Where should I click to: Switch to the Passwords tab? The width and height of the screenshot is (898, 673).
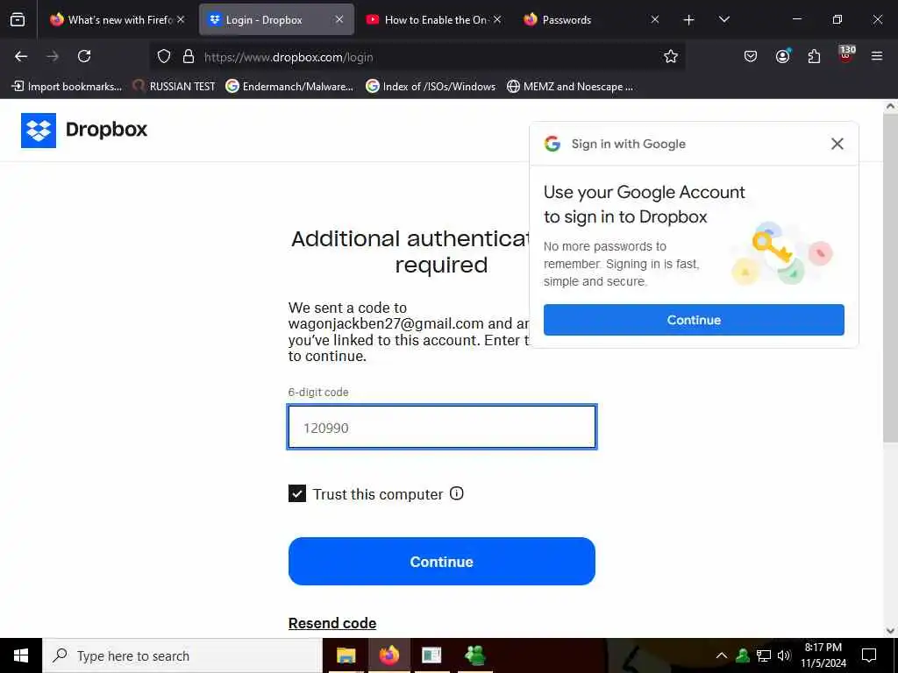583,20
